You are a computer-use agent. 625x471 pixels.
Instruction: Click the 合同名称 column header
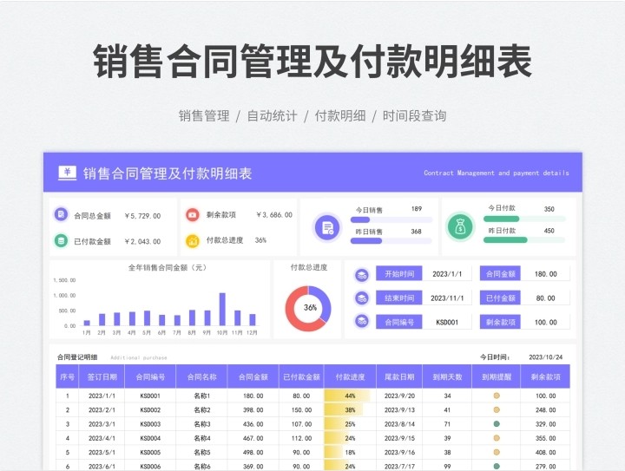coord(201,376)
